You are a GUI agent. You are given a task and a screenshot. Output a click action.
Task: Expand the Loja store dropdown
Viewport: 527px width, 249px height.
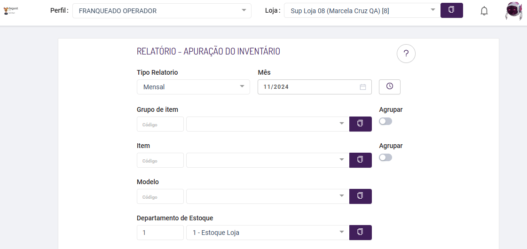pos(362,11)
